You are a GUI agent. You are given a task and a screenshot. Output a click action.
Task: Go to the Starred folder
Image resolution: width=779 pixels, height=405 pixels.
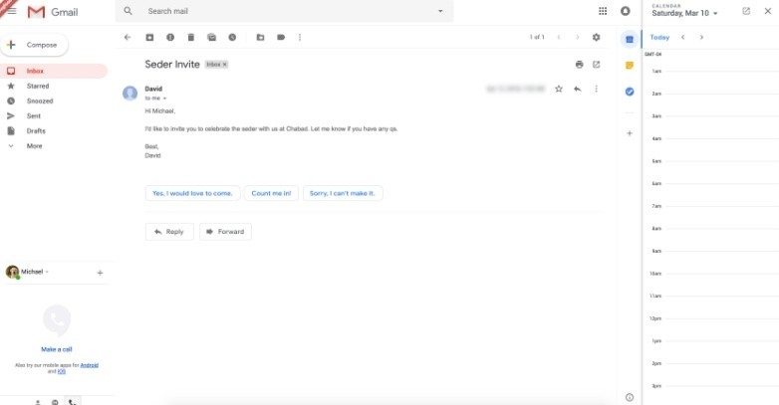(x=37, y=87)
